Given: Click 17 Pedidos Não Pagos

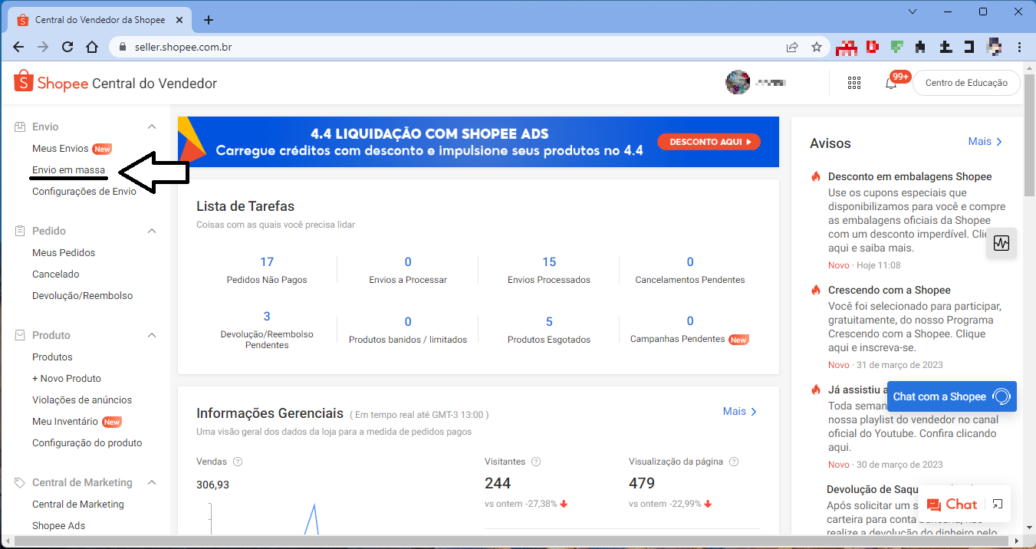Looking at the screenshot, I should click(267, 270).
